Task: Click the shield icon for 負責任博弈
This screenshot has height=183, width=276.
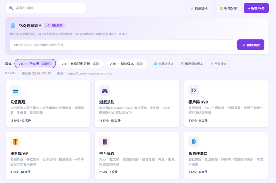Action: point(194,142)
